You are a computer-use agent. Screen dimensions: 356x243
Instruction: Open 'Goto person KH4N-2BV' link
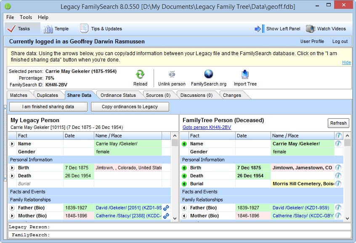pyautogui.click(x=207, y=127)
